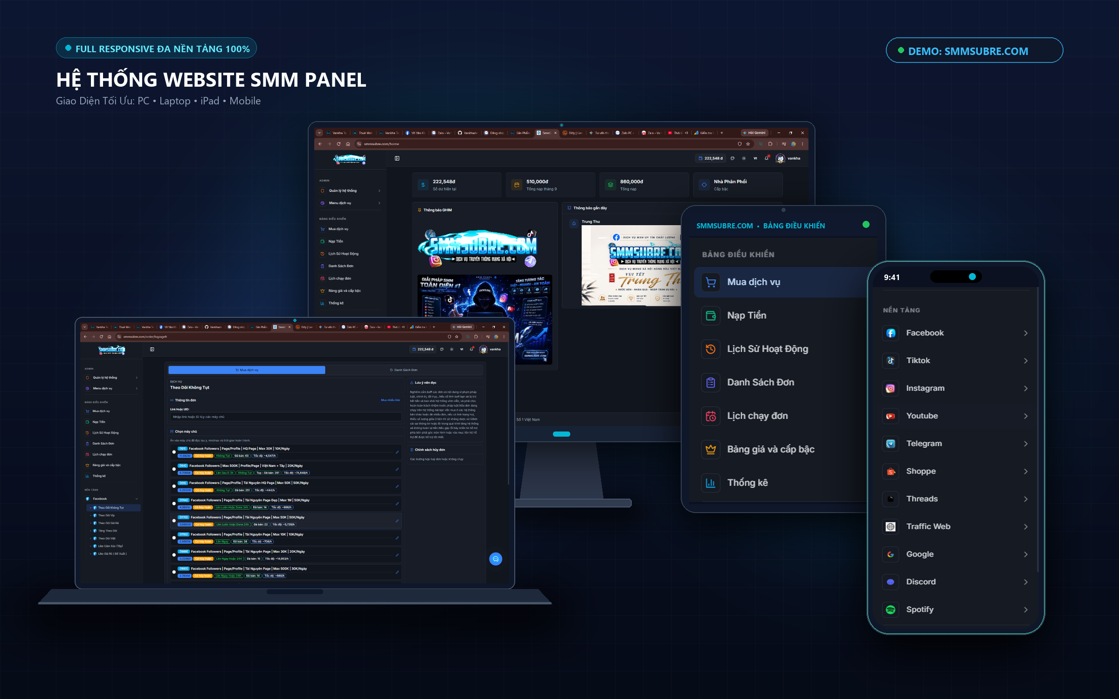Tap the Nạp Tiền wallet icon on the tablet
Screen dimensions: 1119x699
(711, 315)
